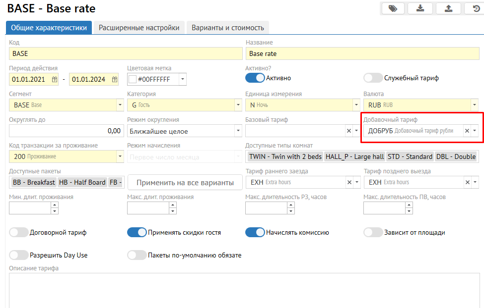Viewport: 484px width, 308px height.
Task: Enable the Служебный тариф switch
Action: pos(373,78)
